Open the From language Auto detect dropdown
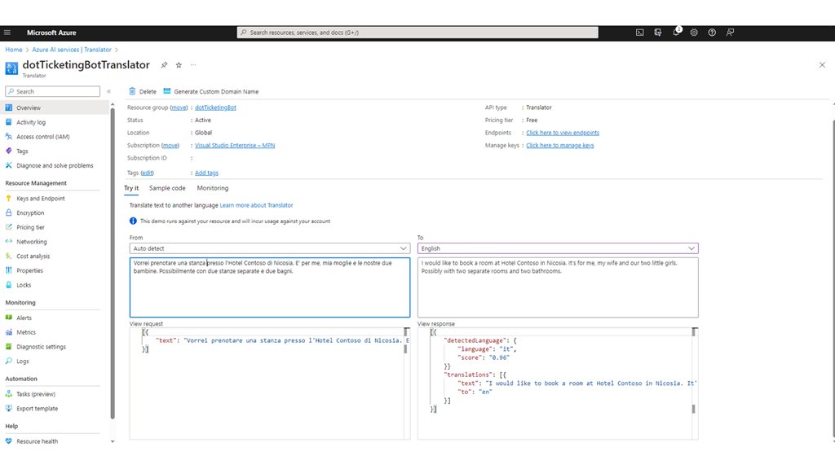This screenshot has height=469, width=835. (x=270, y=248)
